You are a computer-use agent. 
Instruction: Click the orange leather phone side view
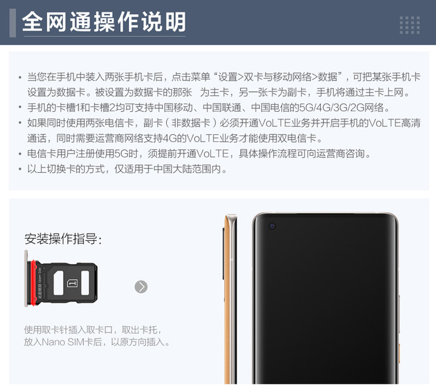click(x=230, y=299)
